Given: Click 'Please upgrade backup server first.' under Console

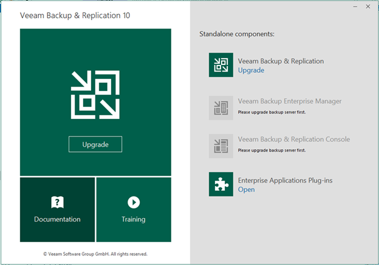Looking at the screenshot, I should [271, 150].
